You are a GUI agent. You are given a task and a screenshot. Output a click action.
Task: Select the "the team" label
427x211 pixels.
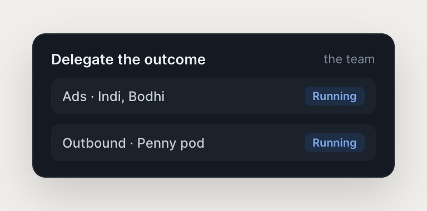coord(349,59)
